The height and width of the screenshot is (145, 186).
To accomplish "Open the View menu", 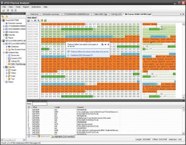I will (x=11, y=7).
